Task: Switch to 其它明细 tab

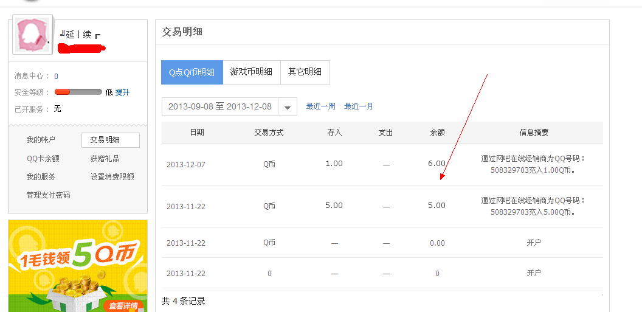Action: (x=305, y=72)
